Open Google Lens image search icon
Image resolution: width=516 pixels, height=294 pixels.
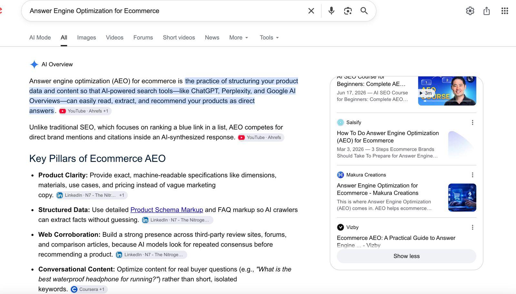click(x=348, y=11)
